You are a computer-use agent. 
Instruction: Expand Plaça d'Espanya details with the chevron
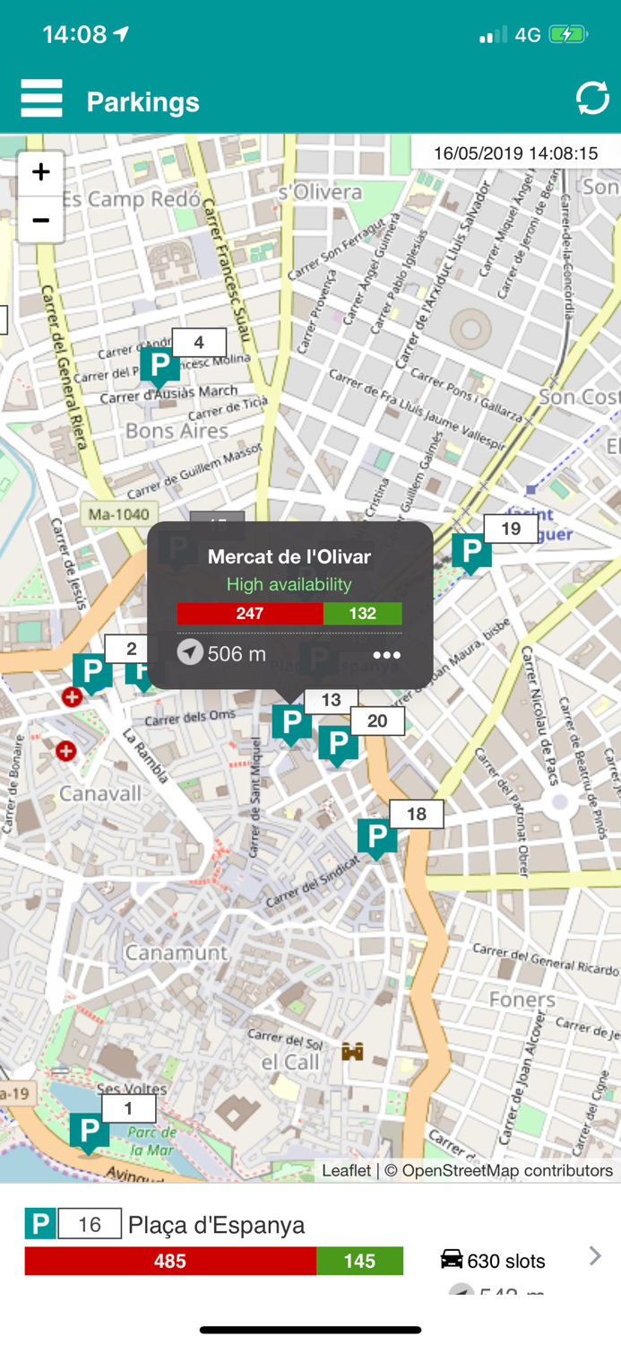(x=595, y=1255)
